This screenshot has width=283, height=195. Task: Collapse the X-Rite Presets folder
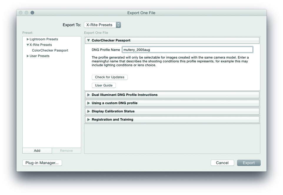[x=28, y=45]
